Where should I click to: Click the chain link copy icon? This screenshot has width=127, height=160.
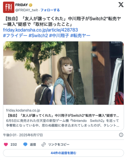(x=43, y=144)
